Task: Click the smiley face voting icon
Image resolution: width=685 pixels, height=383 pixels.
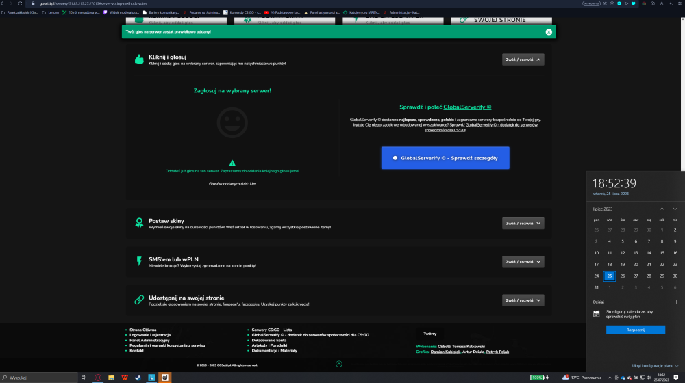Action: pos(232,122)
